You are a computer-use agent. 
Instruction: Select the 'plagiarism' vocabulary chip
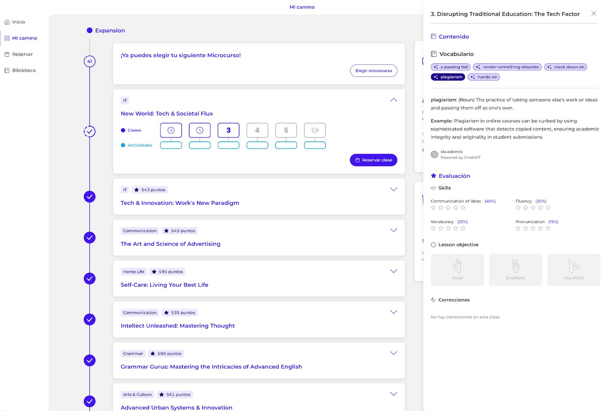coord(448,77)
